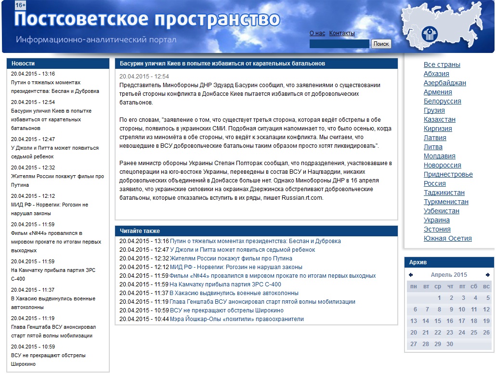Open sidebar news Глава Генштаба ВСУ

click(x=53, y=331)
